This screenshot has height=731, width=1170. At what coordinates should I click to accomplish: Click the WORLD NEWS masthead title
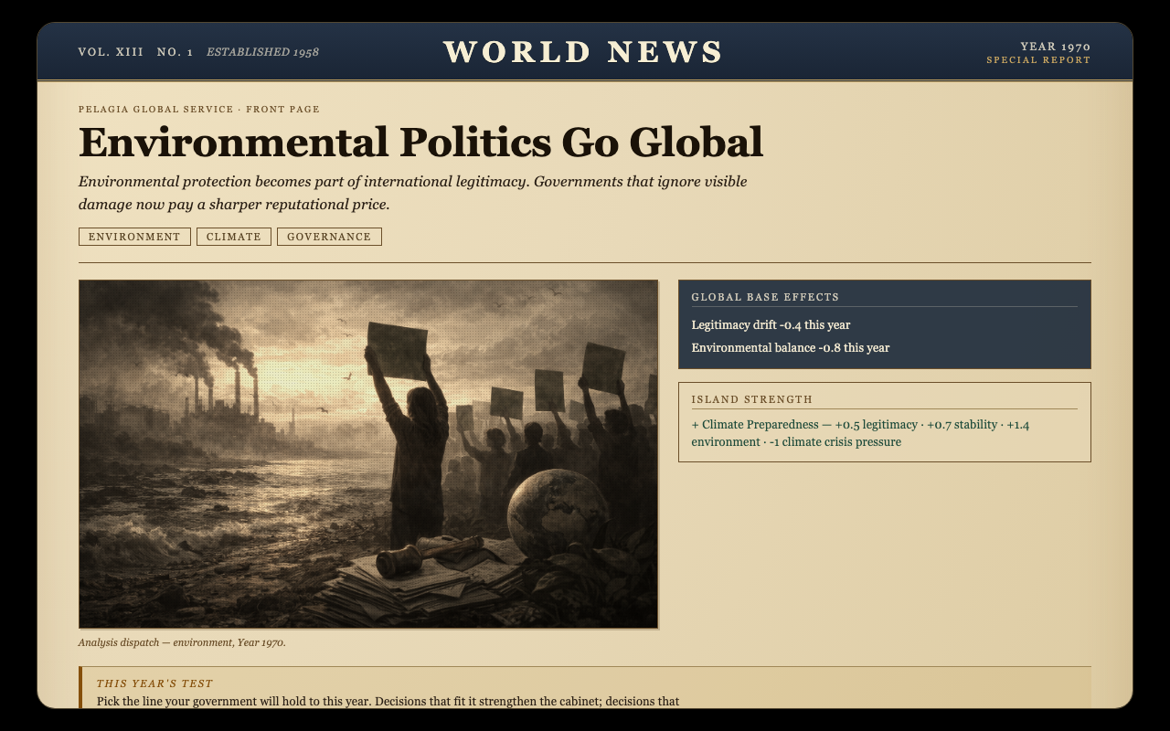pos(583,52)
